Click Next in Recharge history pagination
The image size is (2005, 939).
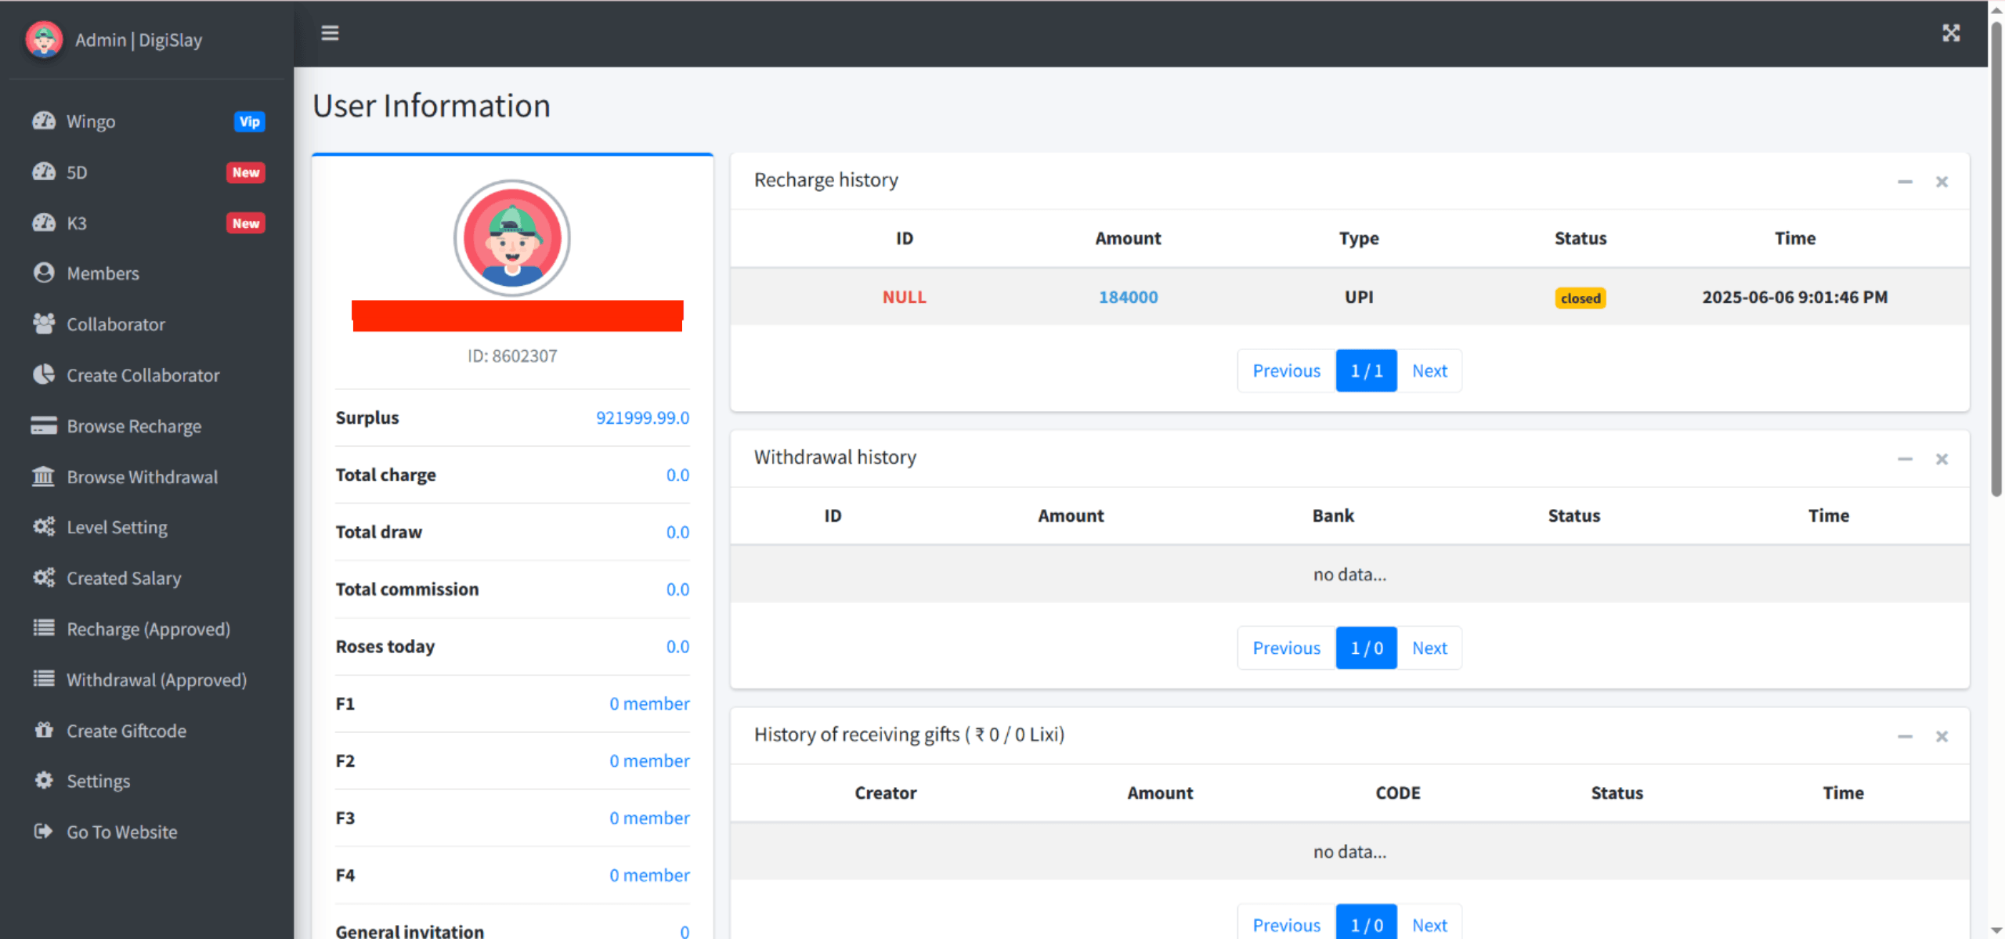point(1429,370)
